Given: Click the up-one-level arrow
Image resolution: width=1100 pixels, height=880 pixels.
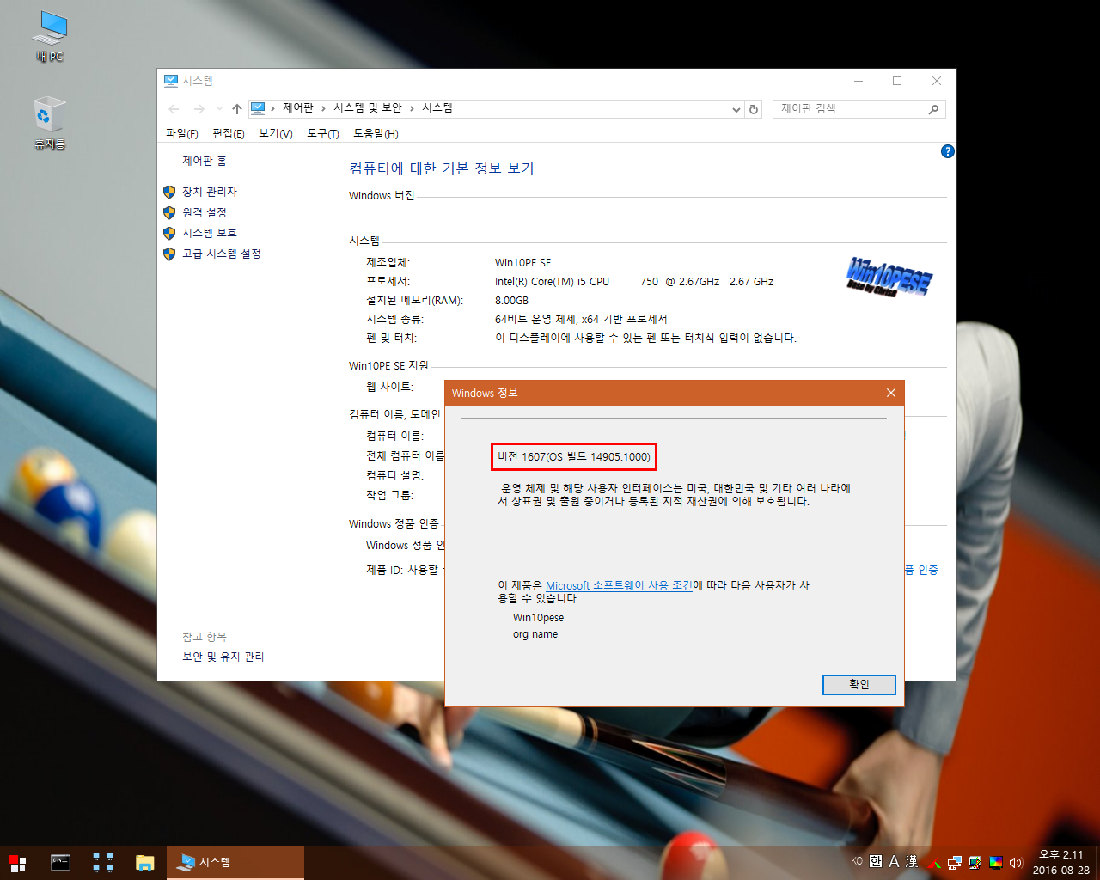Looking at the screenshot, I should 237,109.
